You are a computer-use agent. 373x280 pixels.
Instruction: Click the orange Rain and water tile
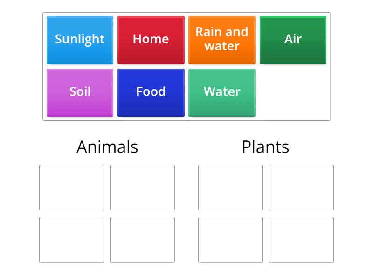click(222, 40)
